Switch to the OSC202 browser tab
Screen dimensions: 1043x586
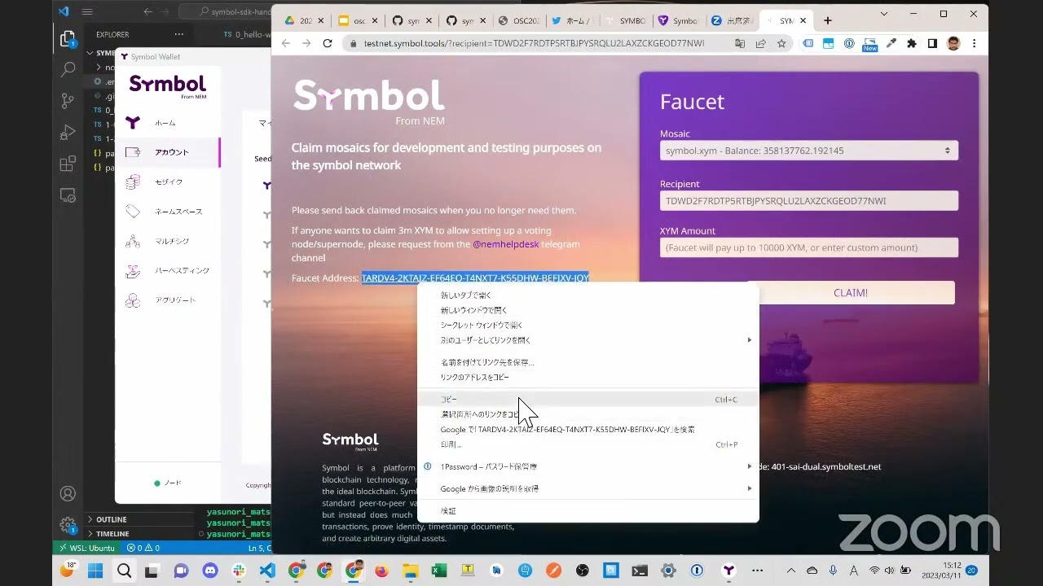pos(517,20)
